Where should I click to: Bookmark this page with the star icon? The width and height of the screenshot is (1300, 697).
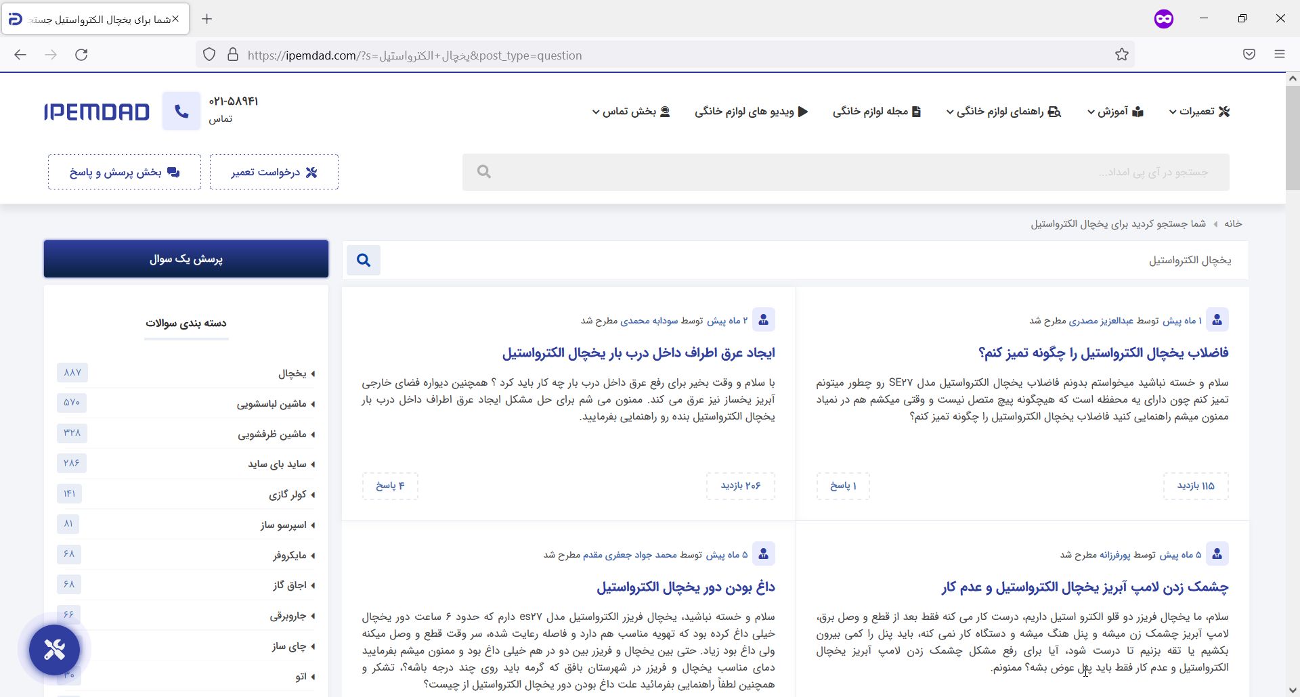point(1122,55)
